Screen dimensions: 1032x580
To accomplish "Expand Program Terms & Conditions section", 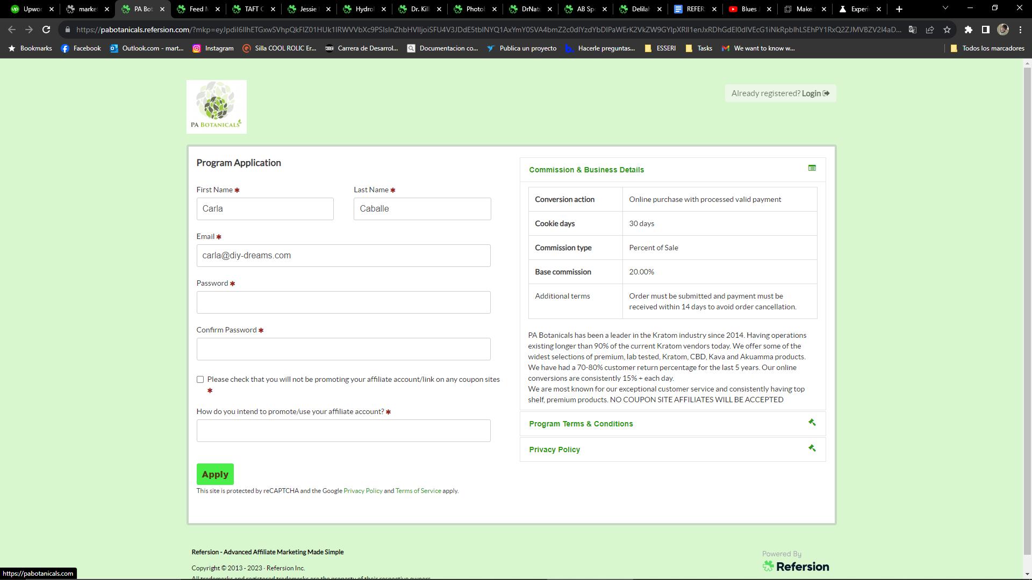I will point(672,424).
